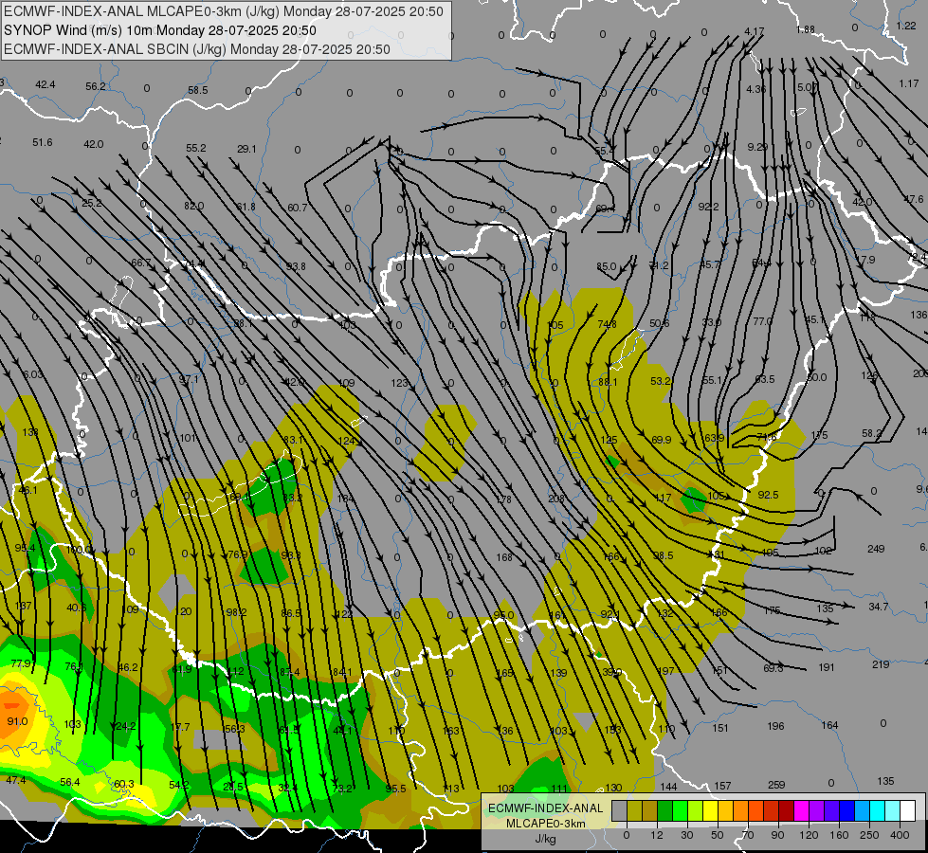The width and height of the screenshot is (928, 853).
Task: Click the map value 34.7
Action: click(879, 607)
